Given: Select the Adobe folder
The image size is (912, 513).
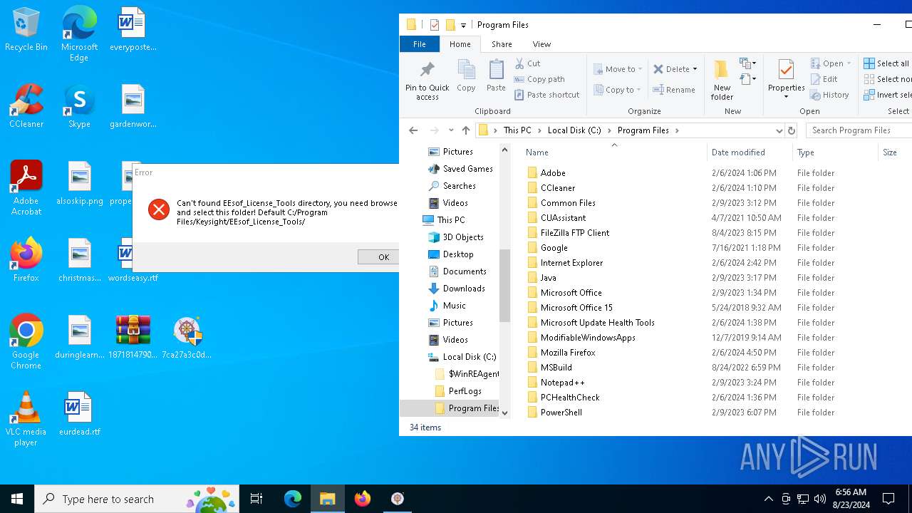Looking at the screenshot, I should (x=553, y=173).
